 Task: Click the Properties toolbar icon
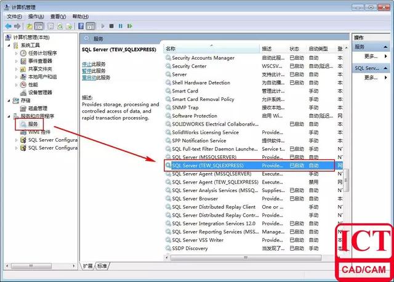pos(50,26)
